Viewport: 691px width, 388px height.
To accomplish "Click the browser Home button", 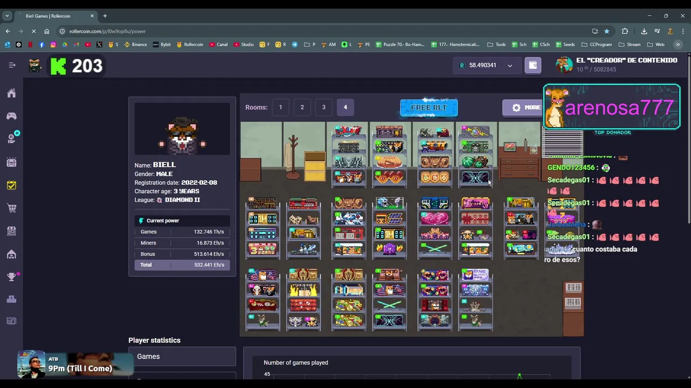I will click(x=46, y=31).
